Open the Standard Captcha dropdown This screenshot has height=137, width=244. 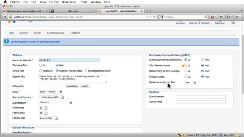coord(51,97)
